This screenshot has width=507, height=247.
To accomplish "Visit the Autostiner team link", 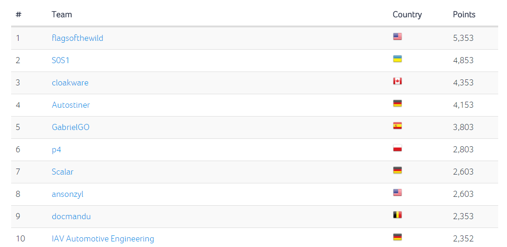I will pyautogui.click(x=71, y=105).
